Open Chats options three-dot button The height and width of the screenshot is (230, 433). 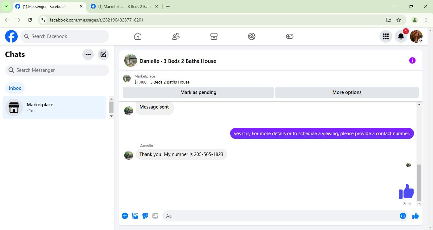point(88,54)
